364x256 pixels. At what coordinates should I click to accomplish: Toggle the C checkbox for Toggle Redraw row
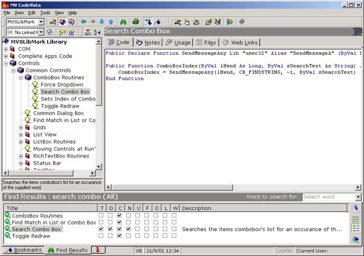click(x=120, y=235)
